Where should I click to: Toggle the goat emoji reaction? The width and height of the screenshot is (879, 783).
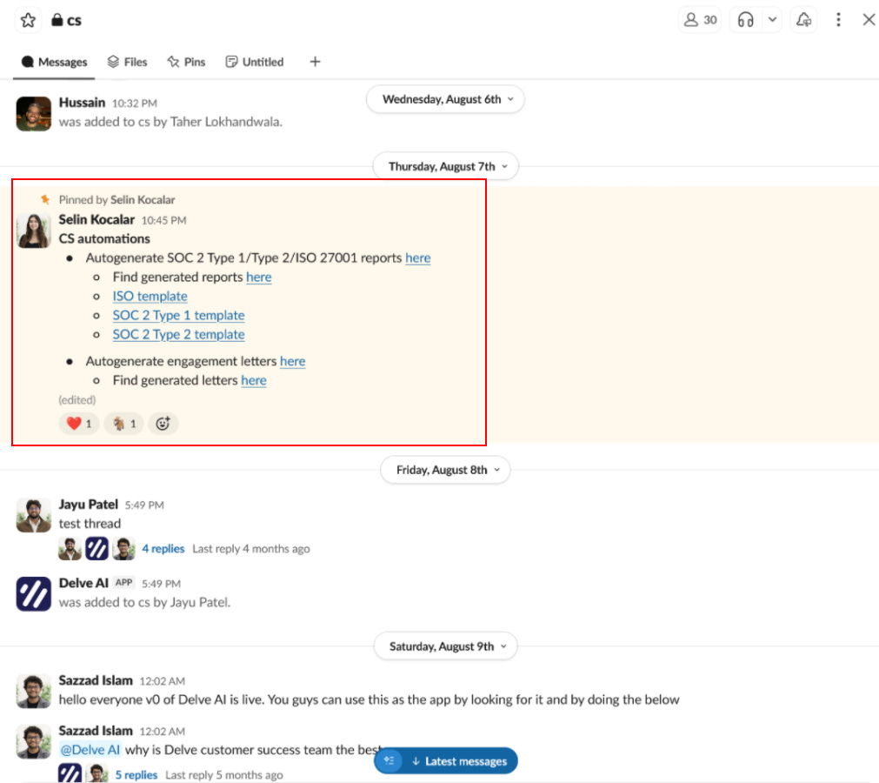(x=123, y=424)
